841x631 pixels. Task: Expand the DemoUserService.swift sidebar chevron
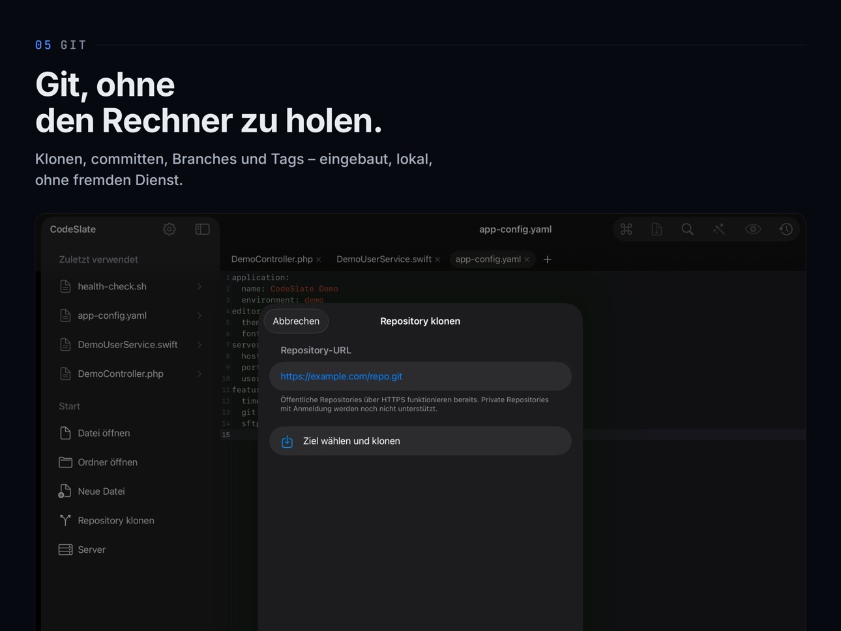[x=199, y=345]
